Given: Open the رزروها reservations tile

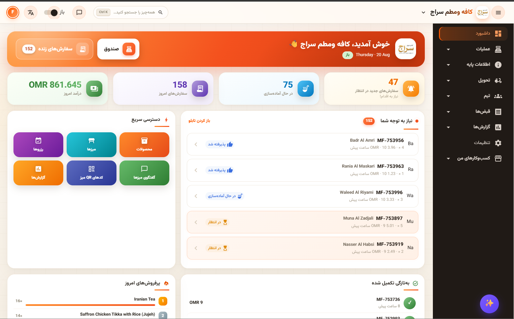Looking at the screenshot, I should tap(38, 145).
